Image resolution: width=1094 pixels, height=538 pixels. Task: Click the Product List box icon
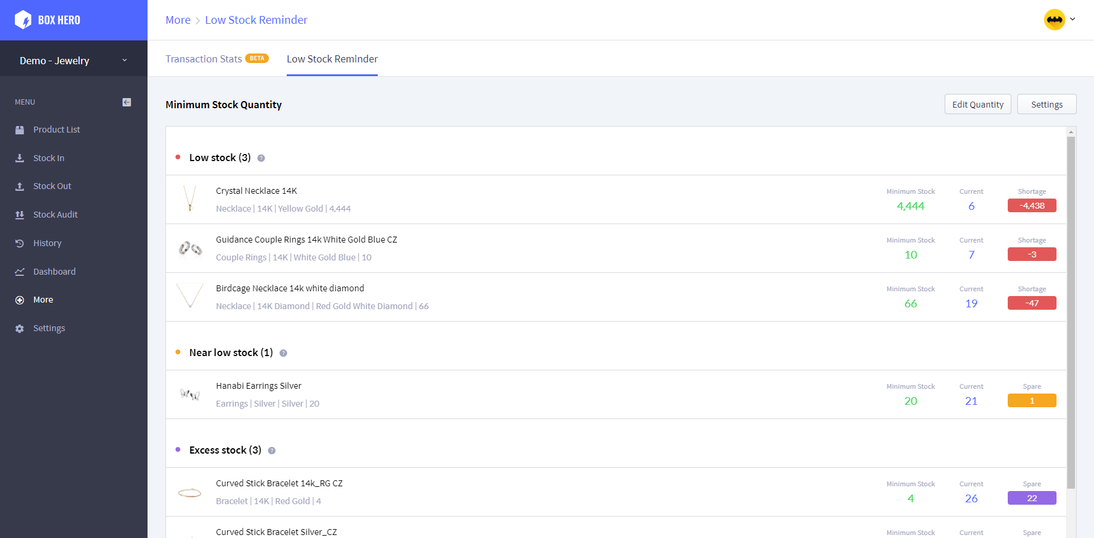(20, 130)
